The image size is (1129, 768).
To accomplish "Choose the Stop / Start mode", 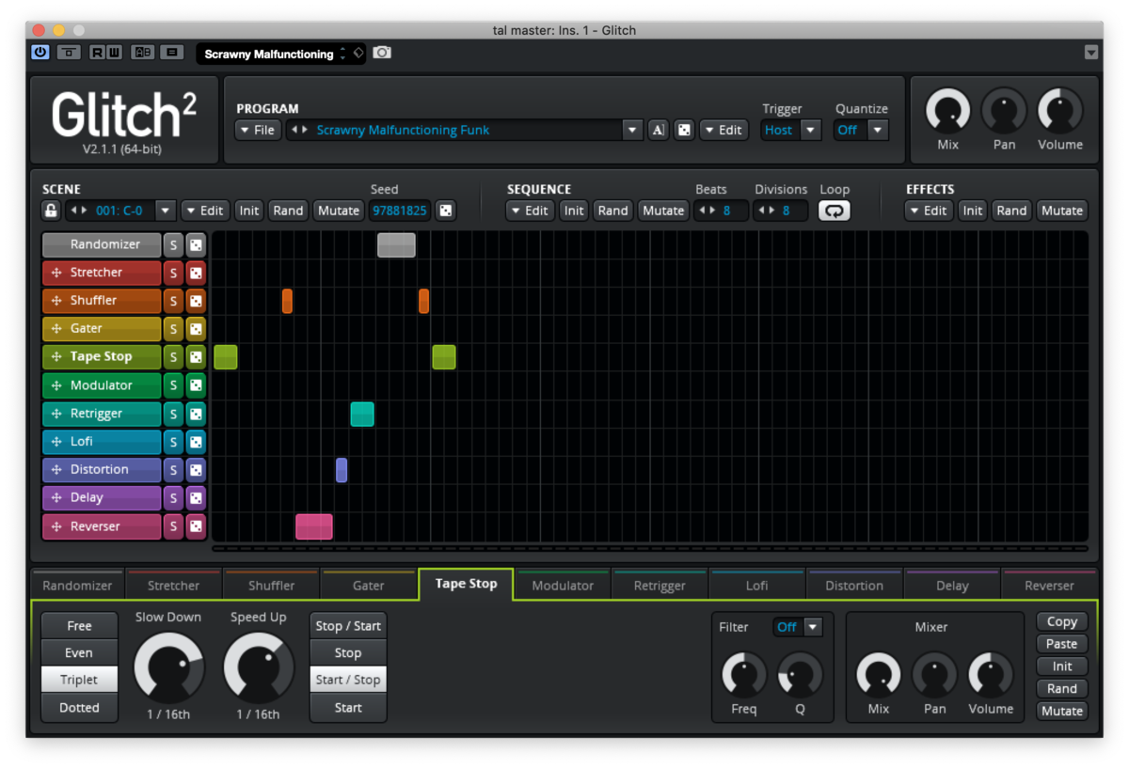I will [x=348, y=626].
